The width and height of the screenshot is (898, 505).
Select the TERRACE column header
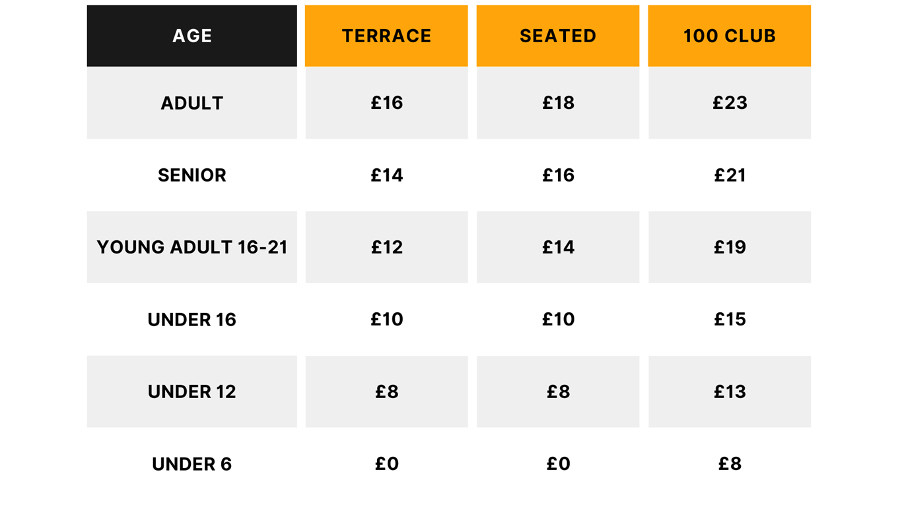pos(386,36)
